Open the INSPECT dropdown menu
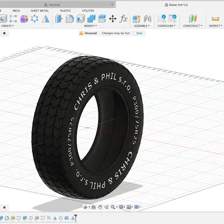224x224 pixels. coord(216,26)
